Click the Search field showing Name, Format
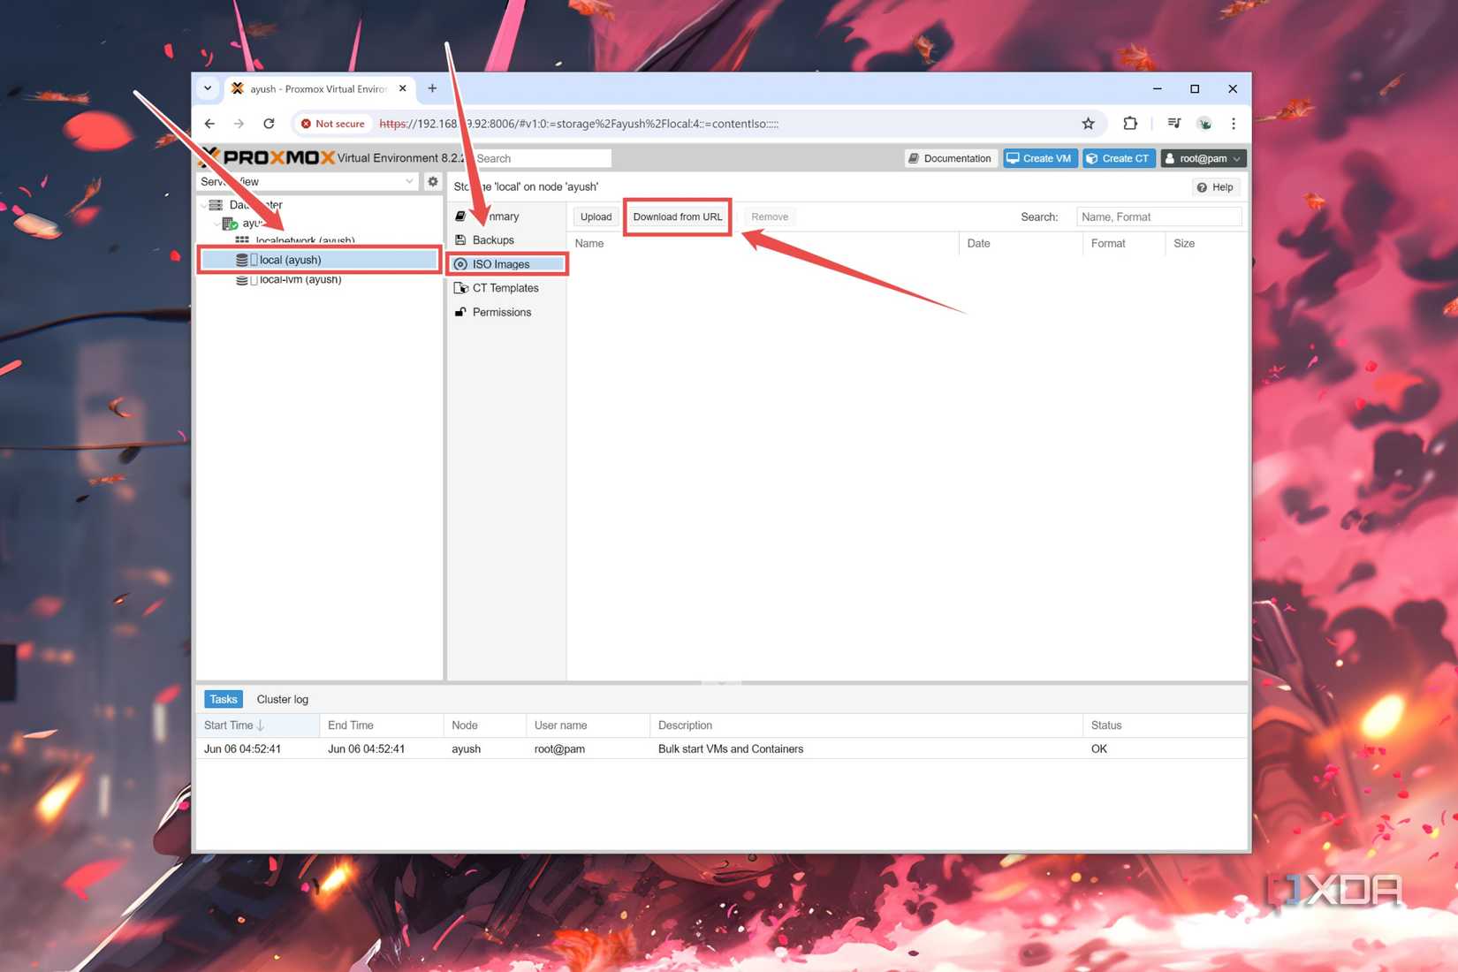This screenshot has width=1458, height=972. click(1158, 216)
